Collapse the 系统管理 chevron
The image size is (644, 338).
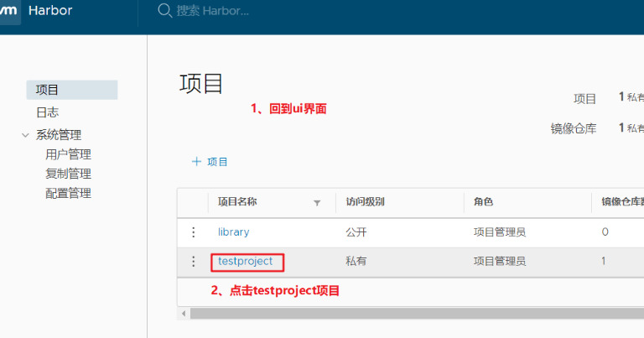point(25,135)
